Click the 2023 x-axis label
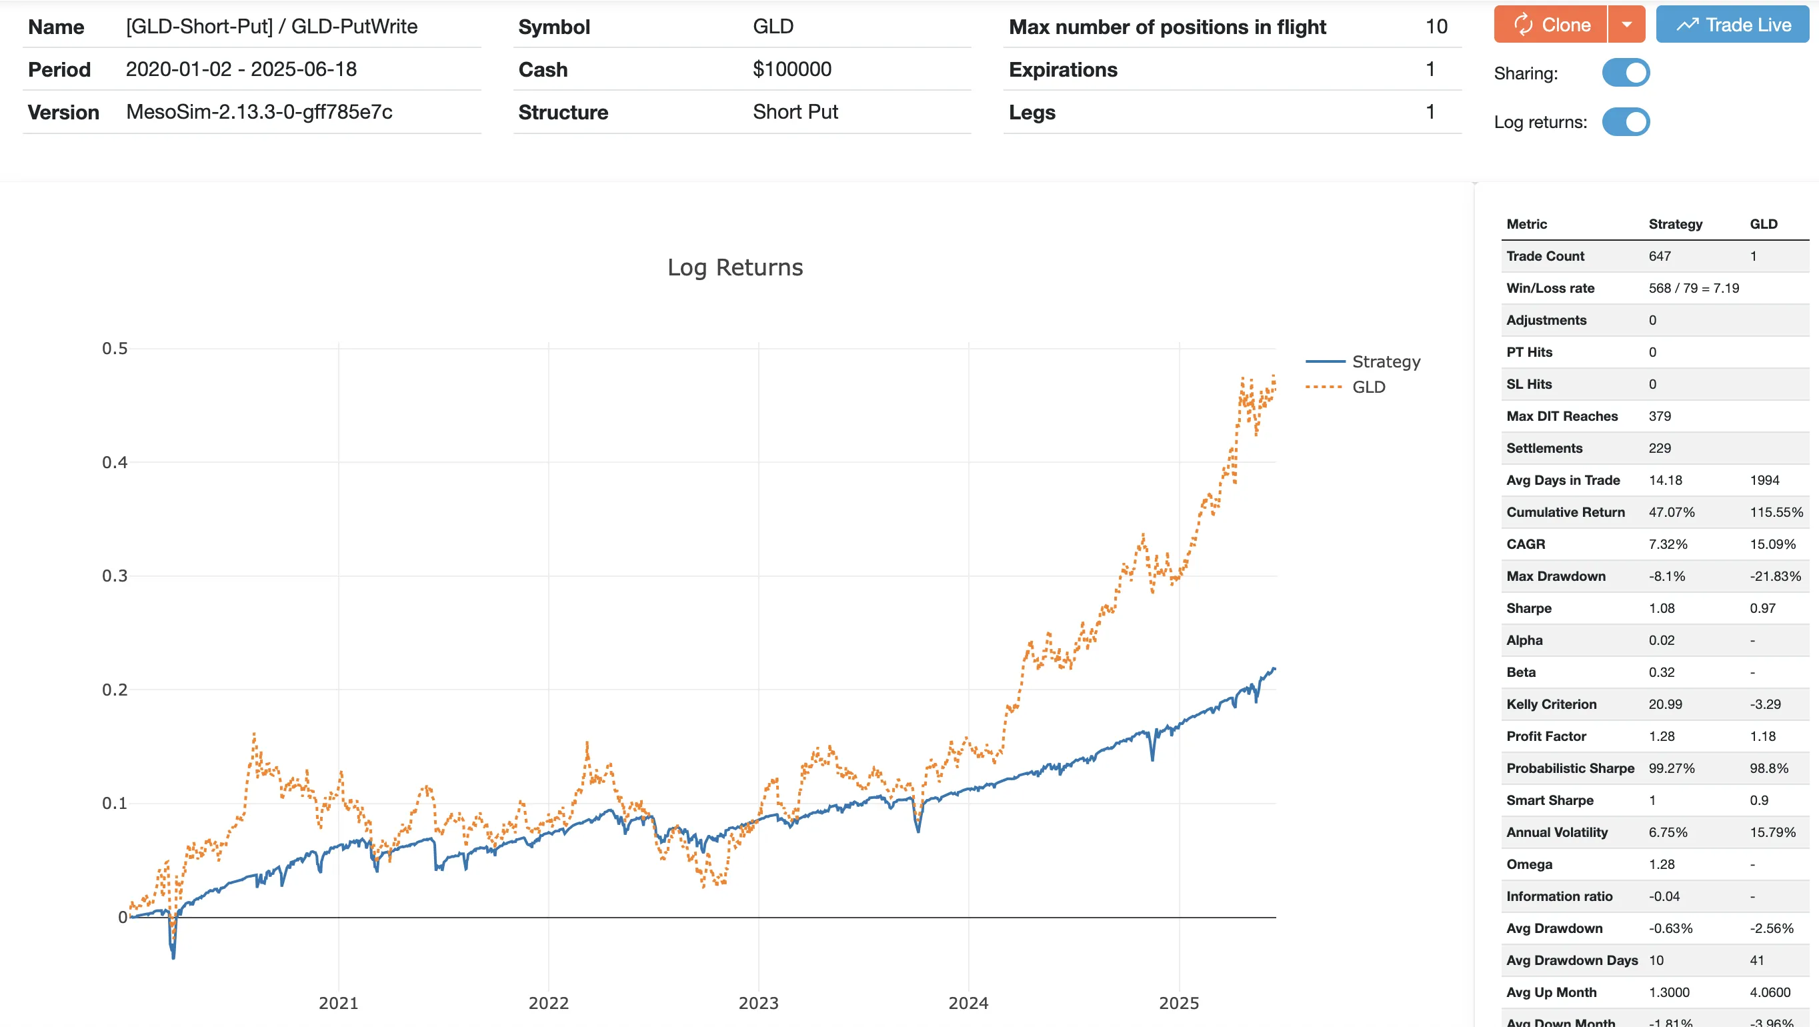The width and height of the screenshot is (1819, 1027). click(x=758, y=1003)
